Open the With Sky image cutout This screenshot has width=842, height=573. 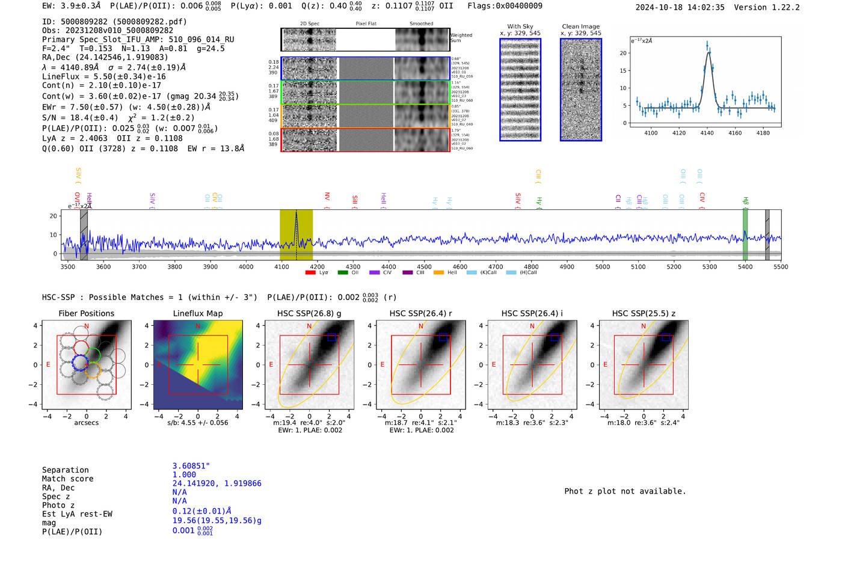[520, 90]
